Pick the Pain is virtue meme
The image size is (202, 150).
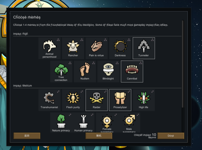(x=96, y=48)
